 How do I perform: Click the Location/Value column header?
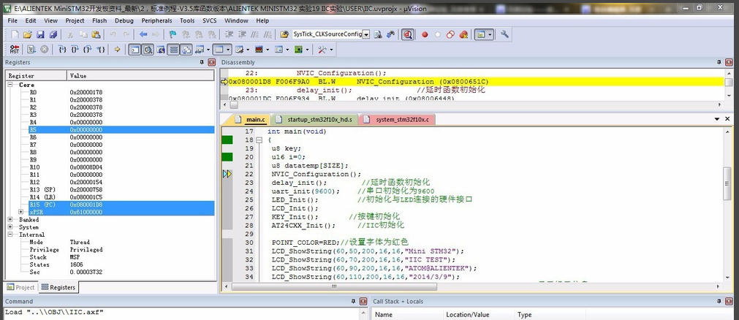click(x=479, y=315)
